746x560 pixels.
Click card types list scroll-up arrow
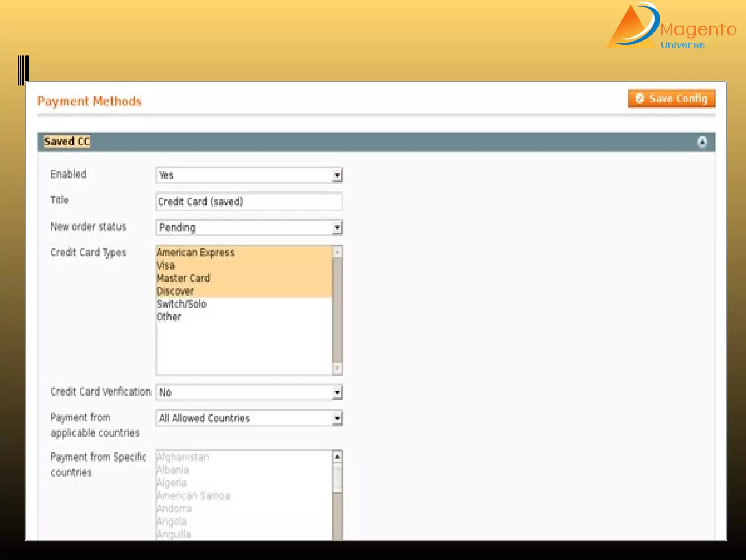click(x=337, y=252)
